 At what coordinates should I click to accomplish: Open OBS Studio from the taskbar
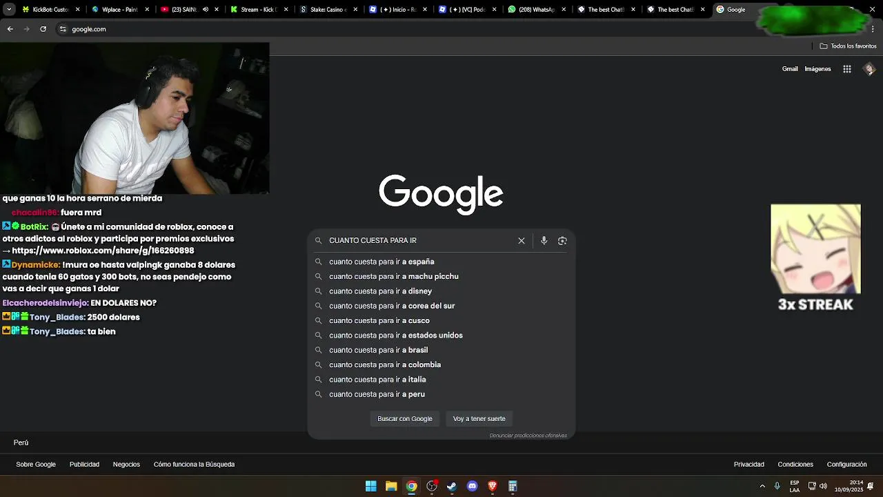click(432, 486)
